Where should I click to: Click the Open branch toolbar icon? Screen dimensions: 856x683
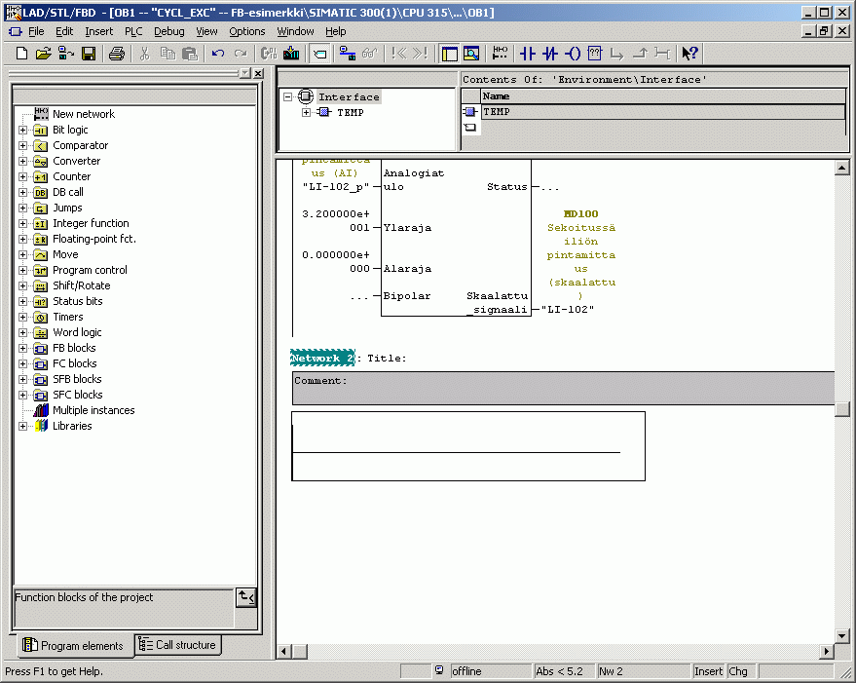(616, 54)
